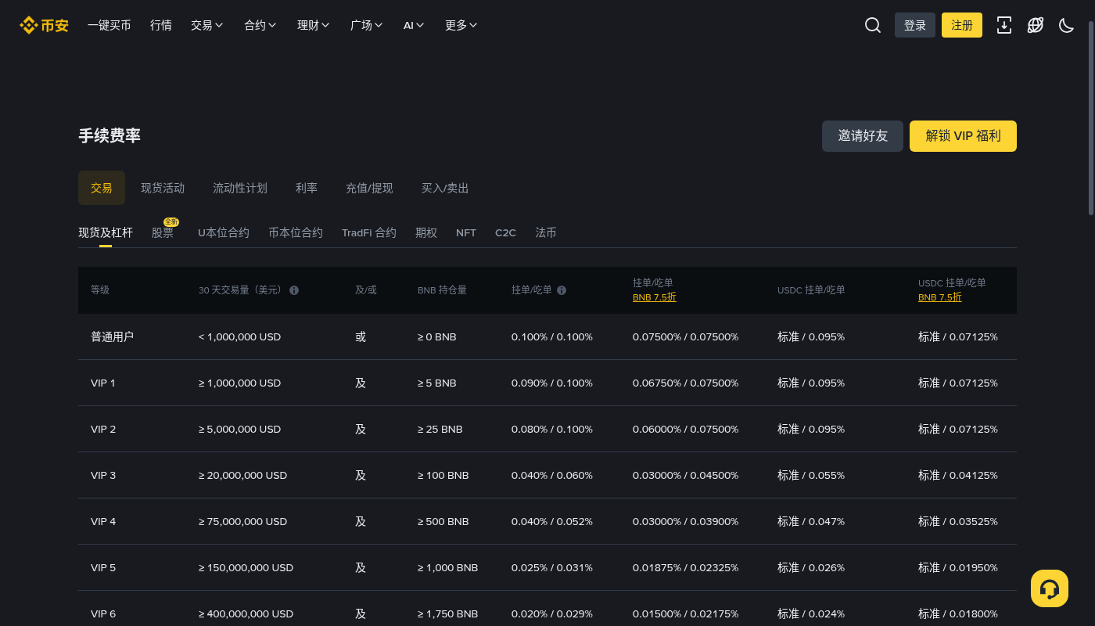The width and height of the screenshot is (1095, 626).
Task: Click the VIP 6 level cell
Action: (103, 613)
